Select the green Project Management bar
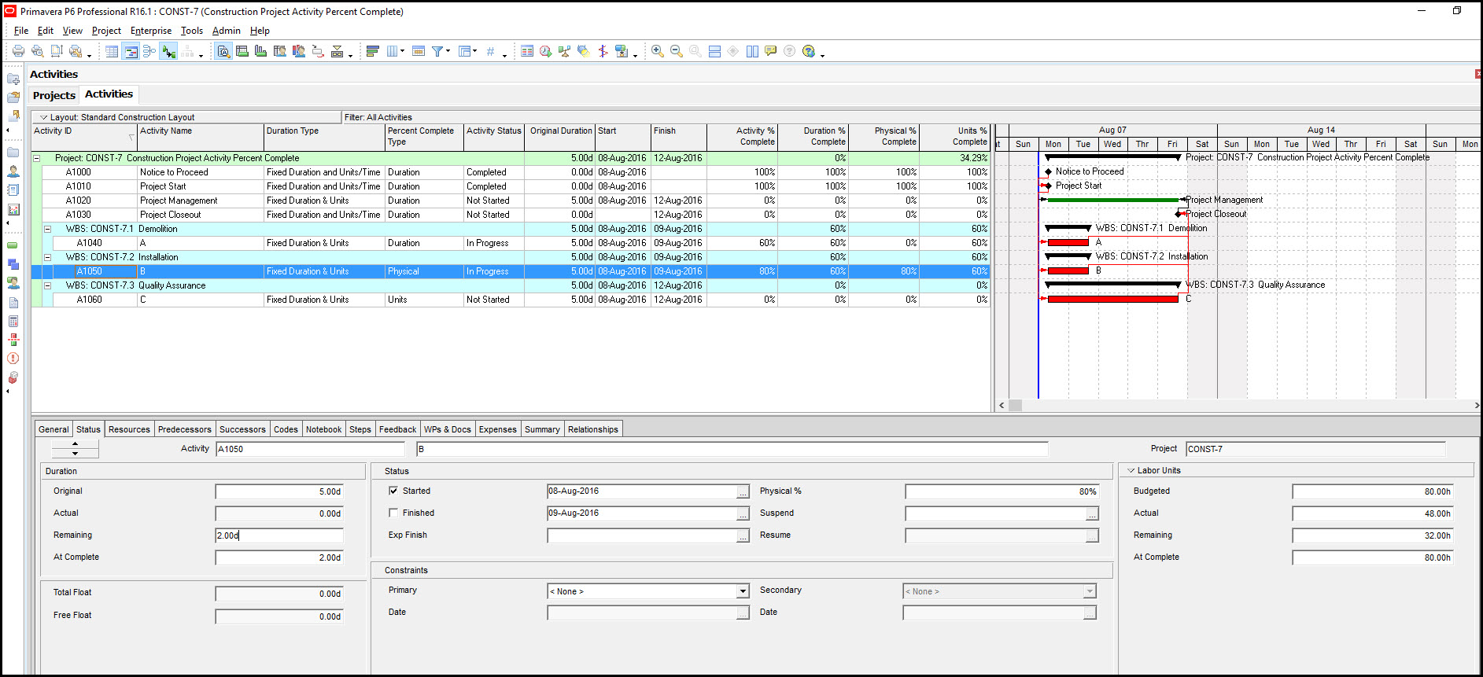 click(1112, 200)
